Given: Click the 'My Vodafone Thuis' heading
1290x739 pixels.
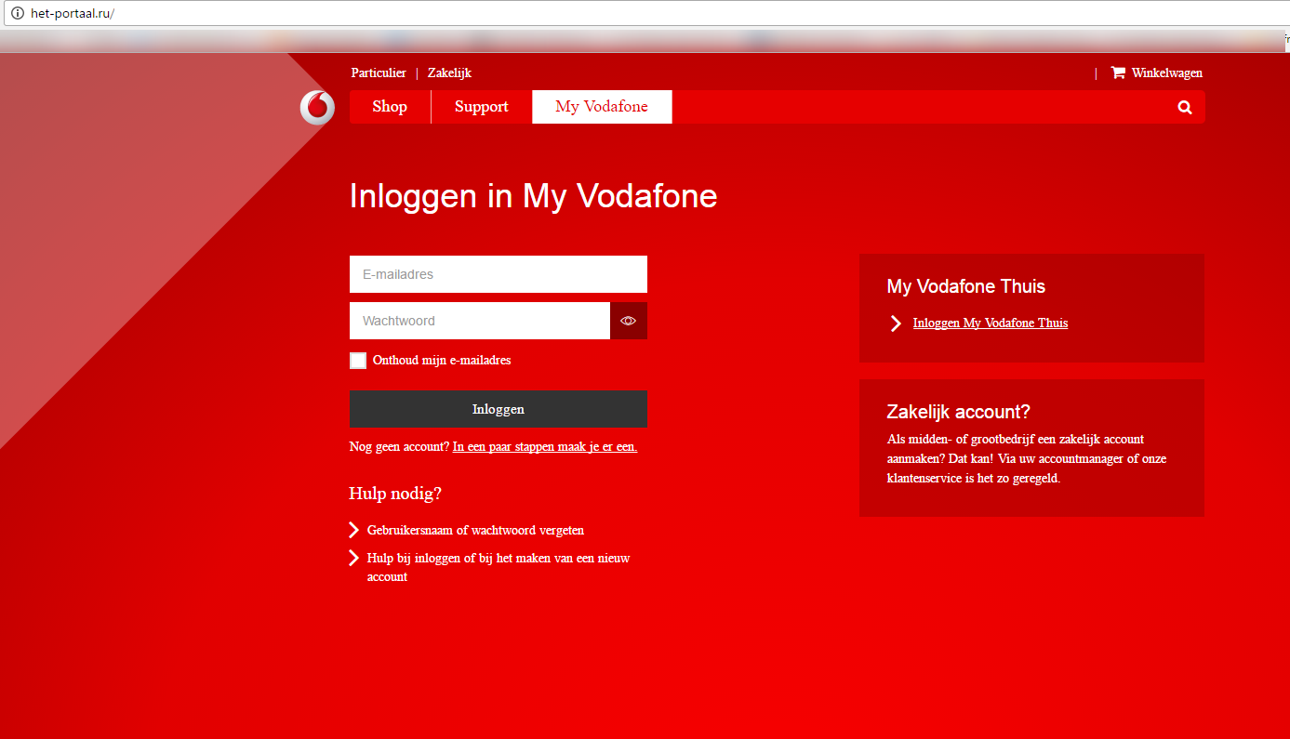Looking at the screenshot, I should (x=966, y=286).
